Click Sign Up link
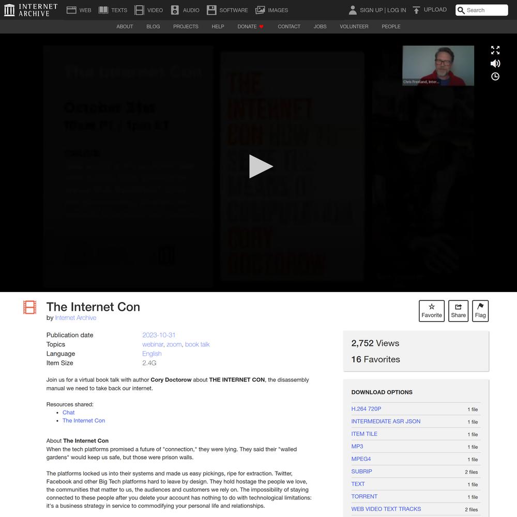The width and height of the screenshot is (517, 517). (x=371, y=10)
